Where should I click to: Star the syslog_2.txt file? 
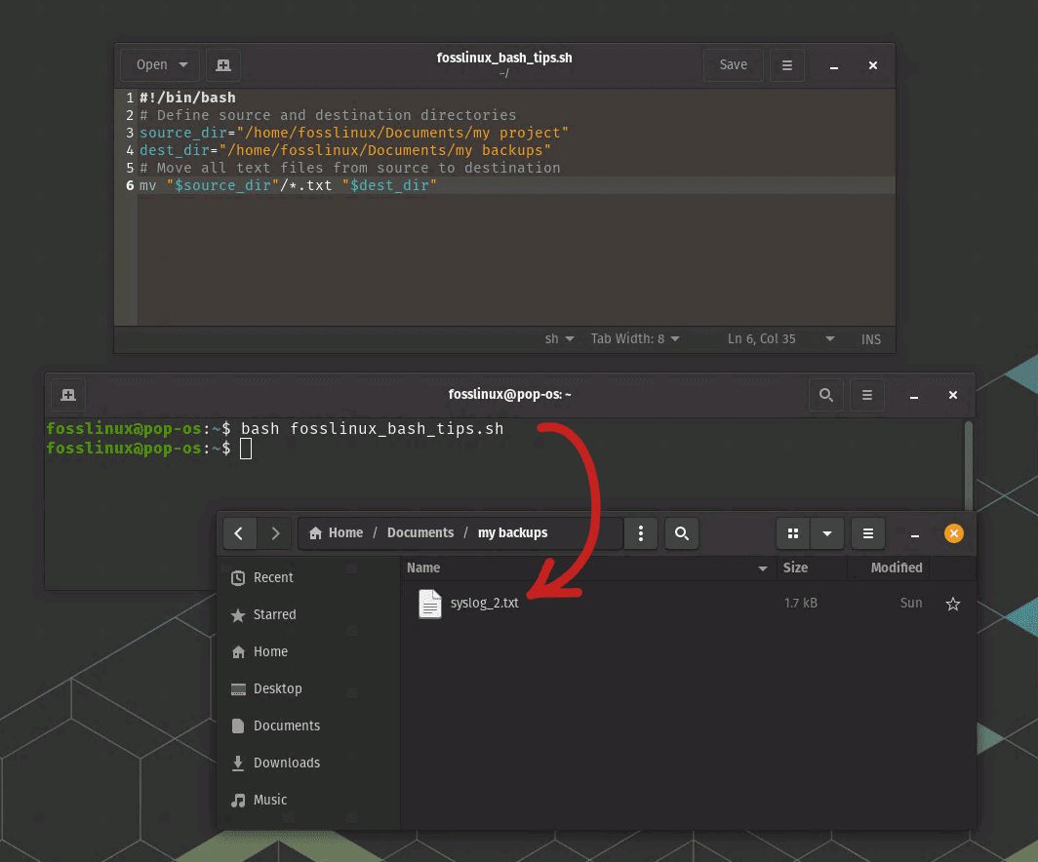point(953,604)
